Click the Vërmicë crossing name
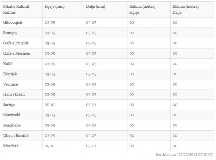216x160 pixels. pos(11,84)
